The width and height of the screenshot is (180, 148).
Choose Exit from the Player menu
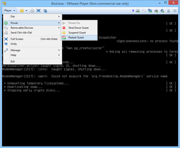tap(33, 61)
